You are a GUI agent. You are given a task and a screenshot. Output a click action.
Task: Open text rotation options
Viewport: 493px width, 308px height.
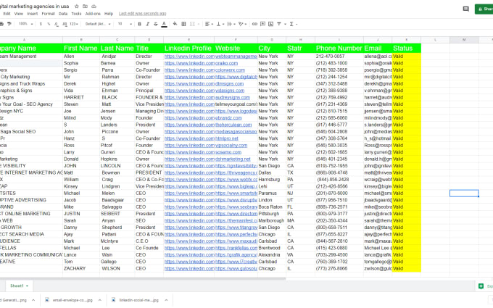coord(241,24)
